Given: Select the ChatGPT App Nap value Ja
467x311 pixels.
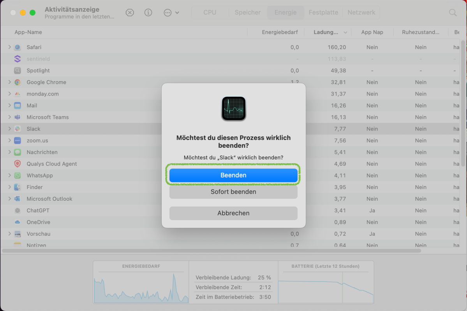Looking at the screenshot, I should pyautogui.click(x=372, y=210).
